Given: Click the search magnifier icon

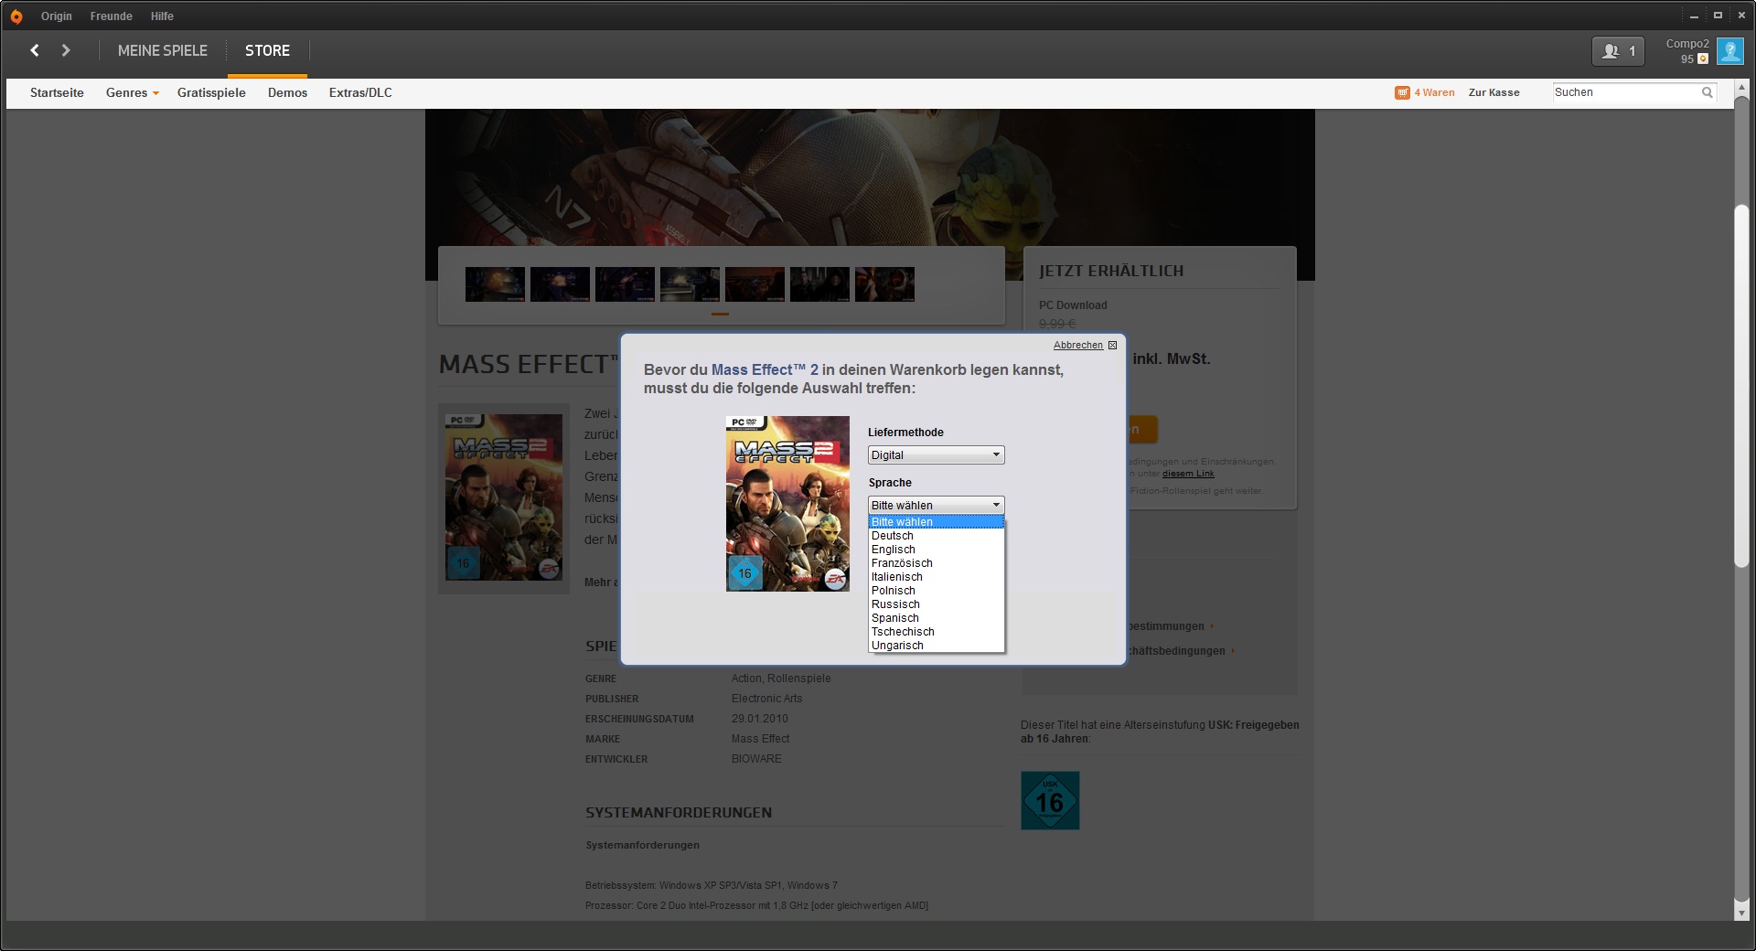Looking at the screenshot, I should [1707, 92].
